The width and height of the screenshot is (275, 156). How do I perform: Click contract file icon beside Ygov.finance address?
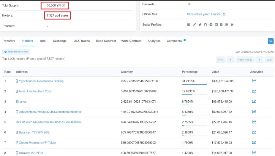(17, 81)
